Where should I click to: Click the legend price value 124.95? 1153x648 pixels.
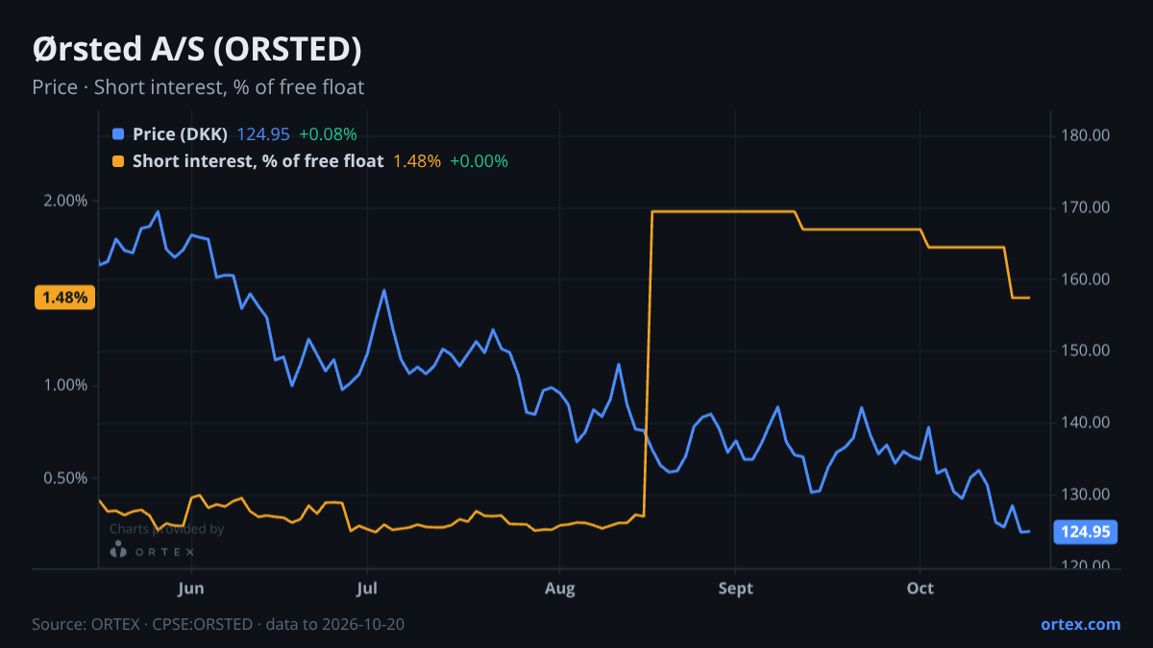coord(263,134)
